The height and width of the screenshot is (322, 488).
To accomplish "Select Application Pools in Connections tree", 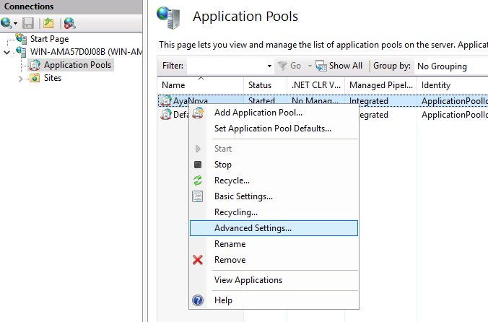I will [77, 65].
